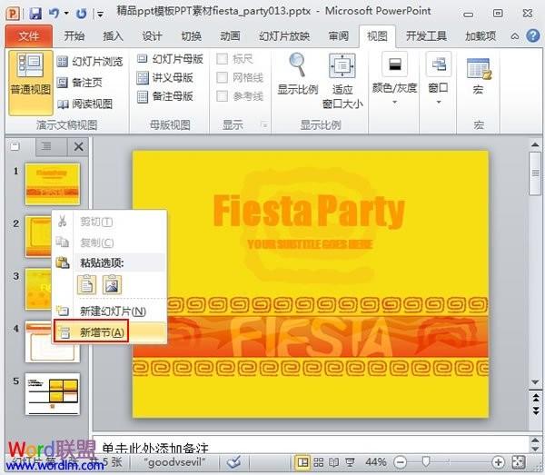Switch to the 插入 tab
The image size is (545, 475).
113,36
